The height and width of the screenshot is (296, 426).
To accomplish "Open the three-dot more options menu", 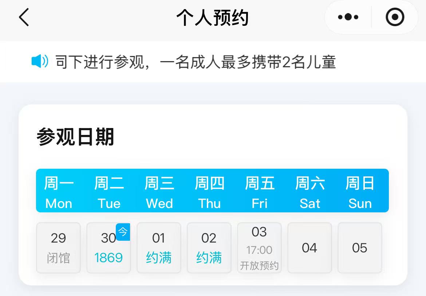I will [x=348, y=17].
